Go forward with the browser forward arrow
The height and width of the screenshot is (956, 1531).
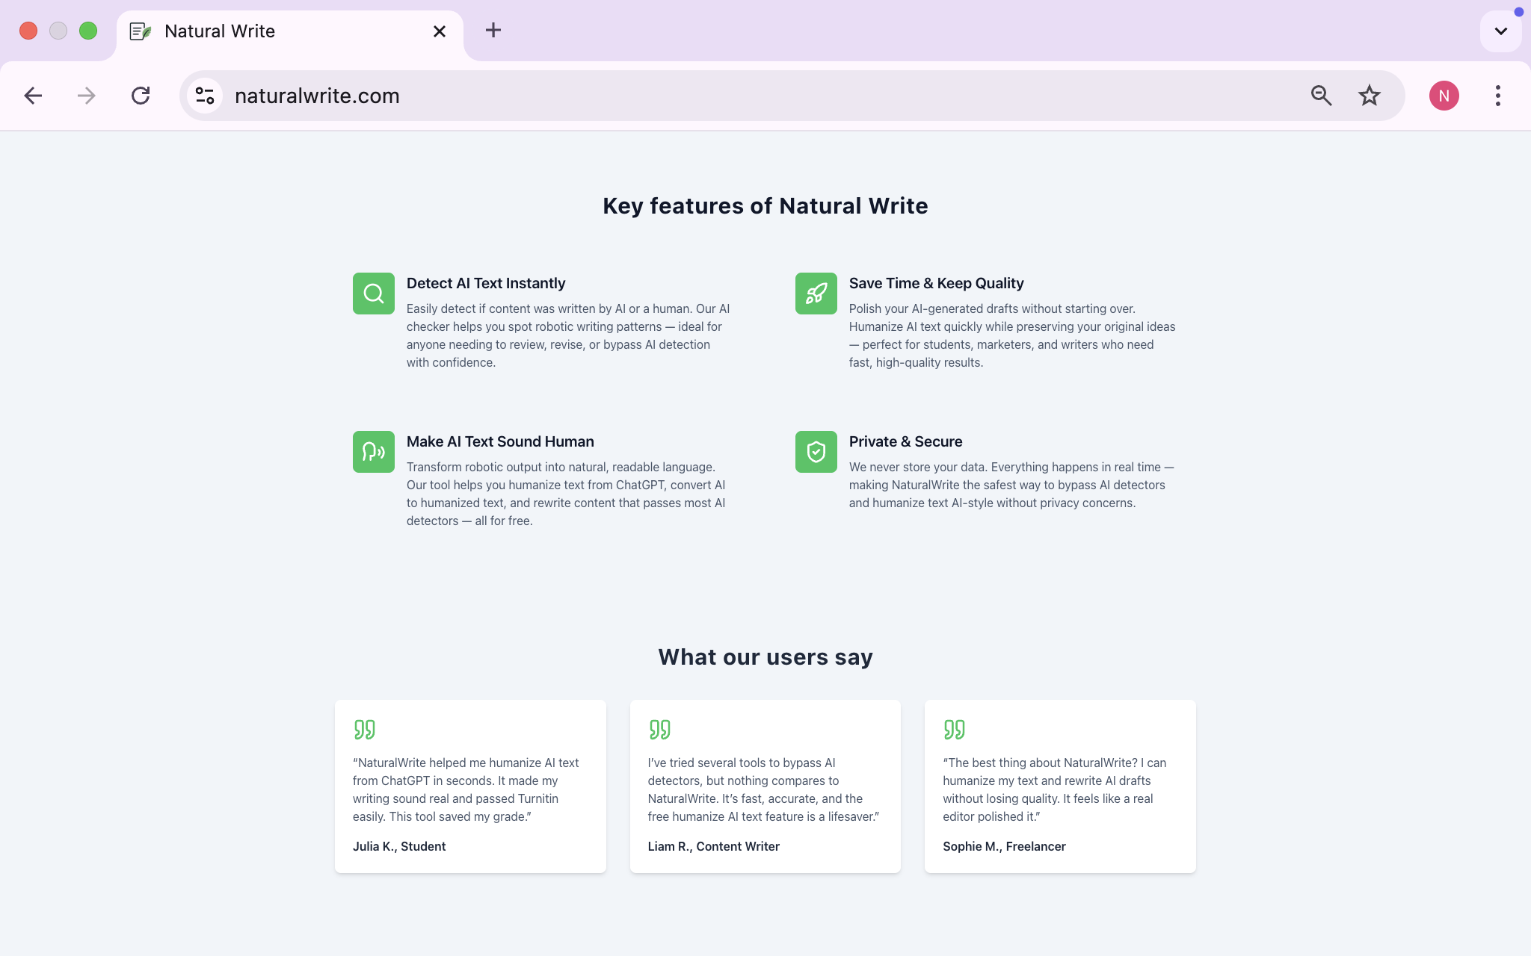pyautogui.click(x=87, y=96)
